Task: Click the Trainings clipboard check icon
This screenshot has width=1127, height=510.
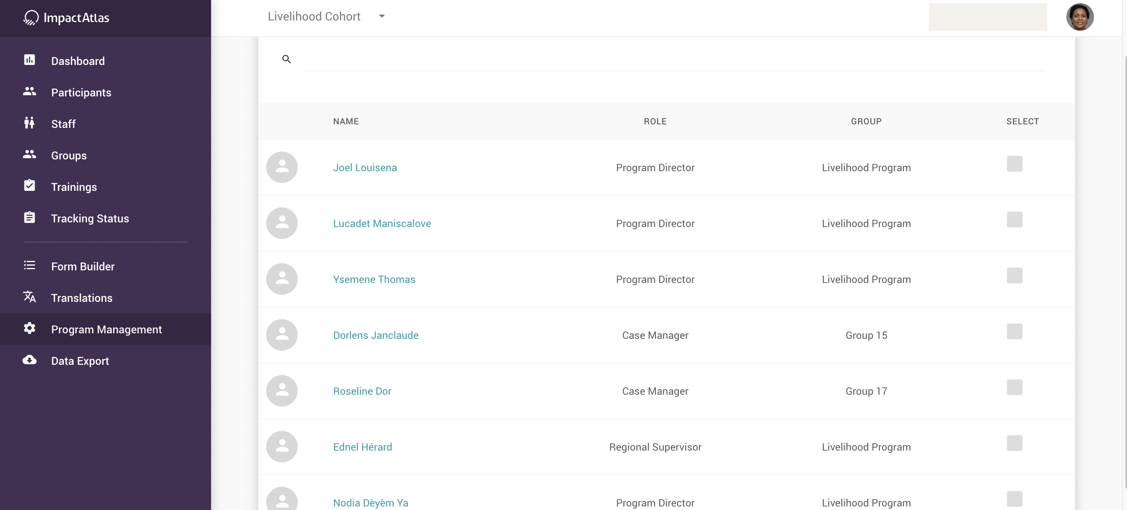Action: (29, 186)
